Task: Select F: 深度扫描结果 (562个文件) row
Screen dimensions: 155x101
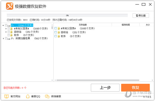Action: pyautogui.click(x=29, y=38)
